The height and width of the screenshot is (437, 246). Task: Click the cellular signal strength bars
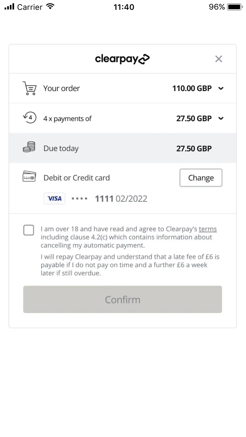(x=9, y=6)
